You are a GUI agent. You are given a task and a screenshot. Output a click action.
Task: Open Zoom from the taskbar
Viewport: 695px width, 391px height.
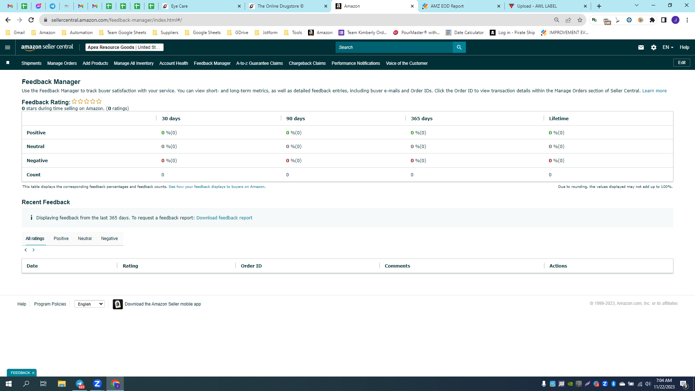point(97,384)
